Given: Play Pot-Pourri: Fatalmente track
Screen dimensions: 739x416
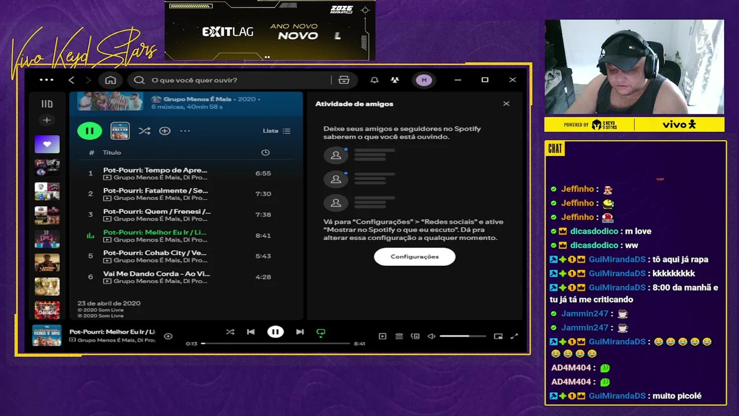Looking at the screenshot, I should click(185, 194).
